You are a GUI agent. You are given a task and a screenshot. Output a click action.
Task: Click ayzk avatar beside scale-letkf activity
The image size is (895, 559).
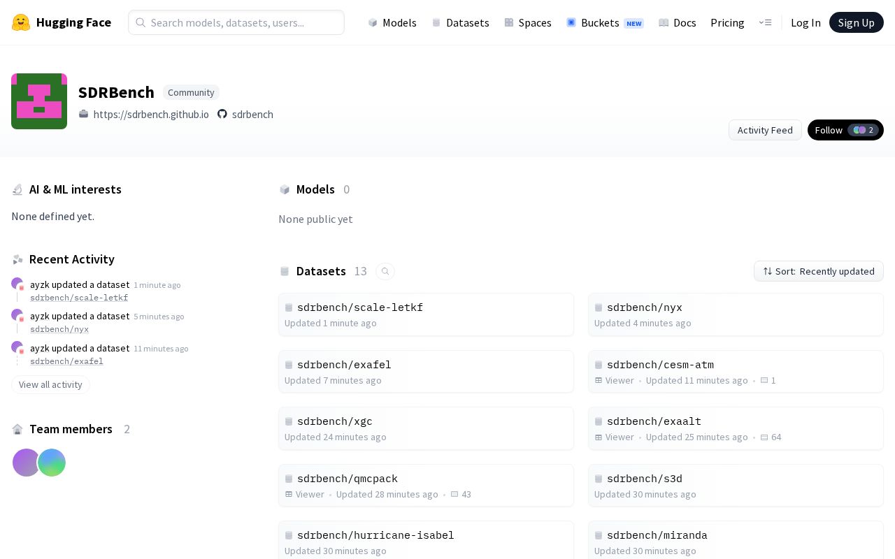click(17, 284)
